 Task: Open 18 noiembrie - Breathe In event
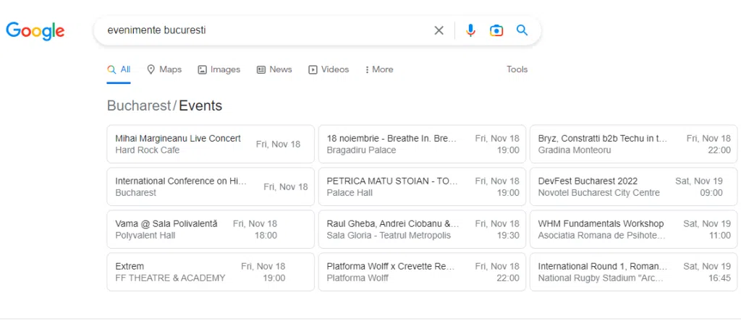pos(422,144)
